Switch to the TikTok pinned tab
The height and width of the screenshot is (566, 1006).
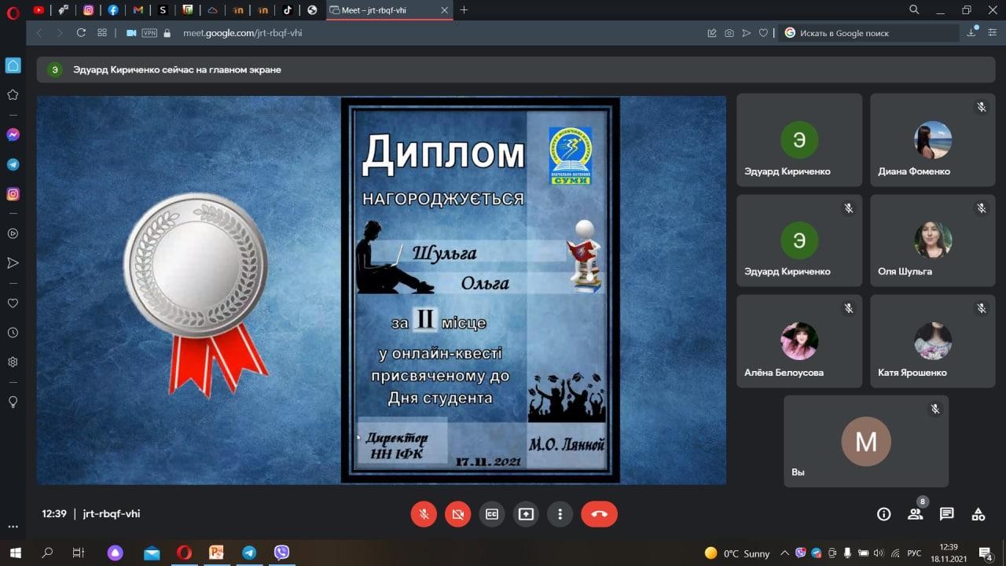288,10
